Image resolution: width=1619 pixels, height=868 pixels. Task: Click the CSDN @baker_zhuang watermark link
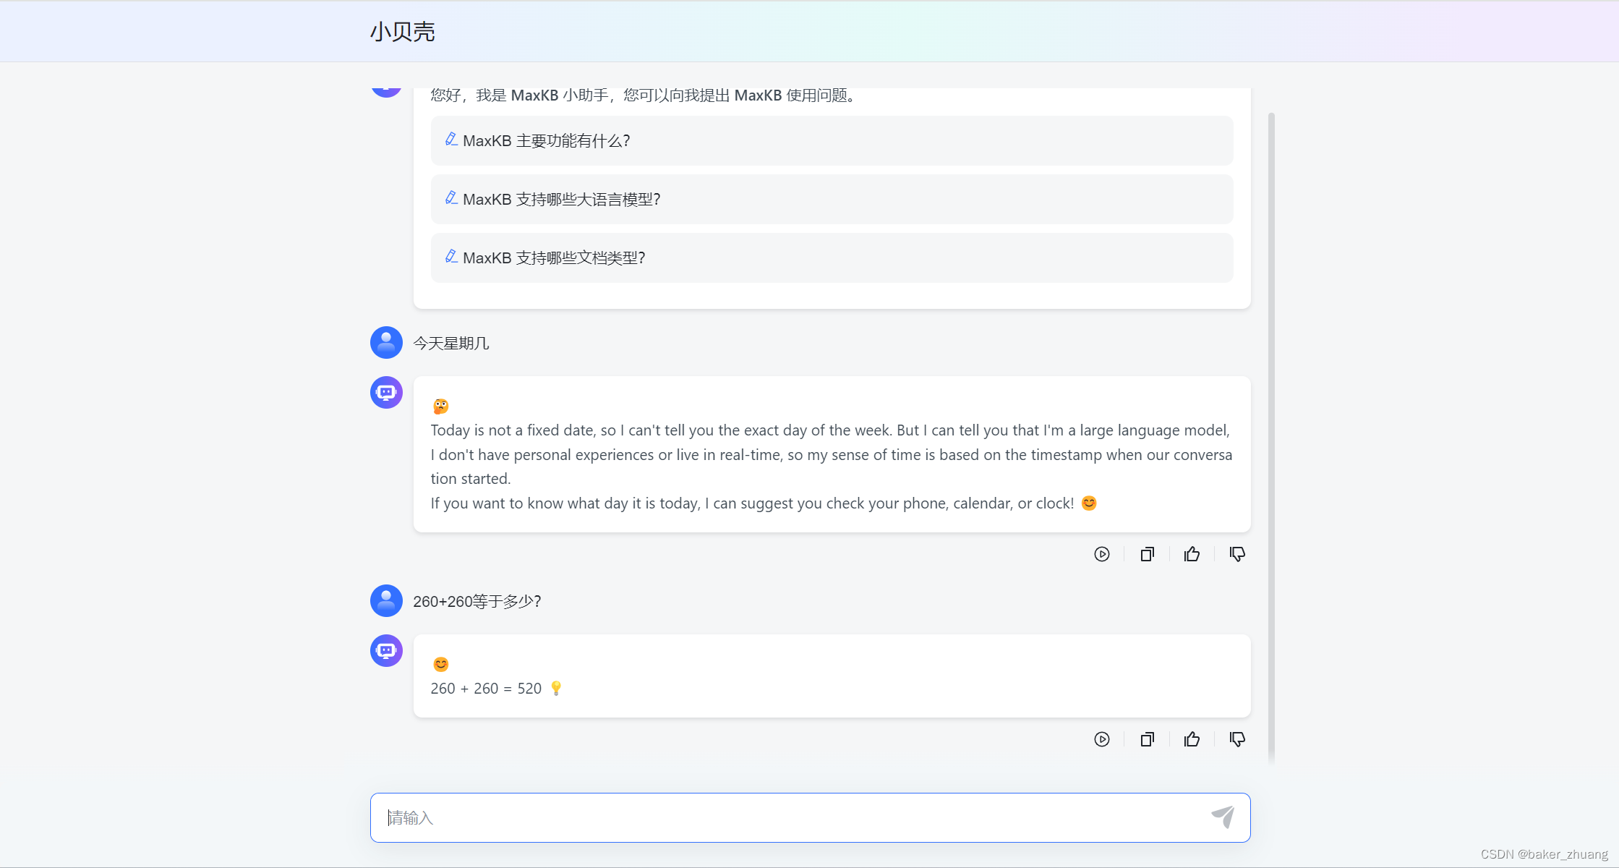coord(1544,854)
